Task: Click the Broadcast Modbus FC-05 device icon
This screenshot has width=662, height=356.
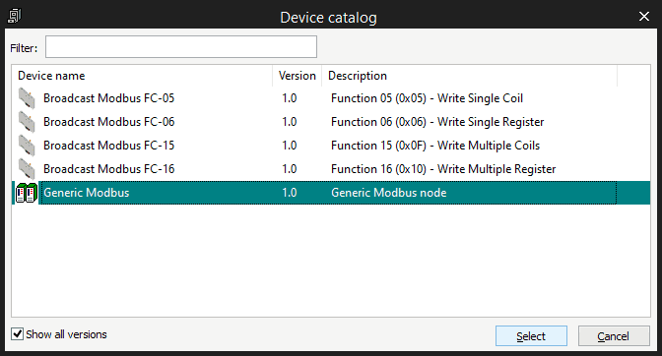Action: point(27,98)
